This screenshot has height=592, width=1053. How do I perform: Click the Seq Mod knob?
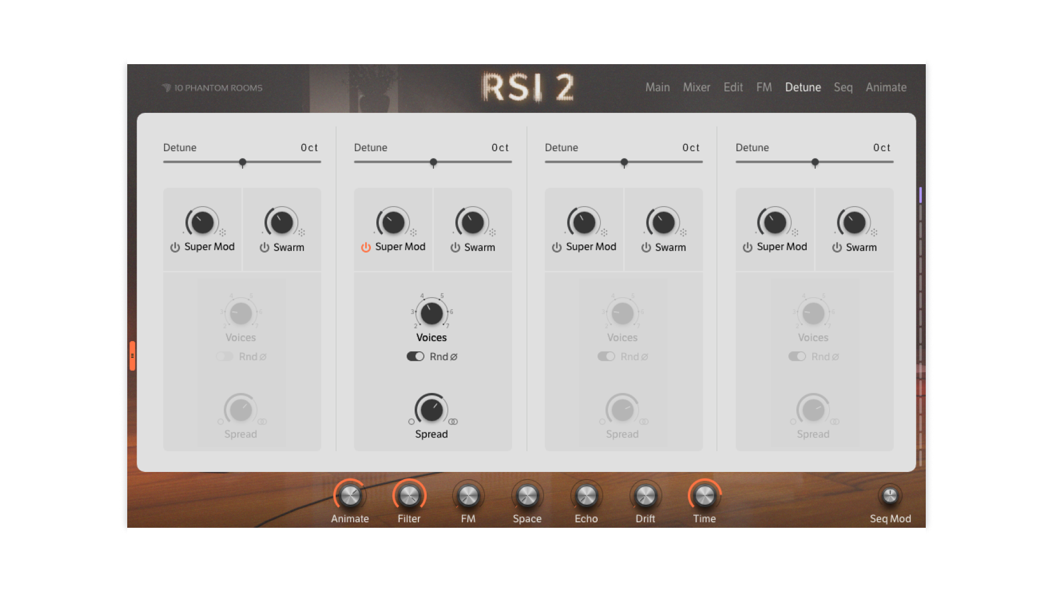(890, 495)
